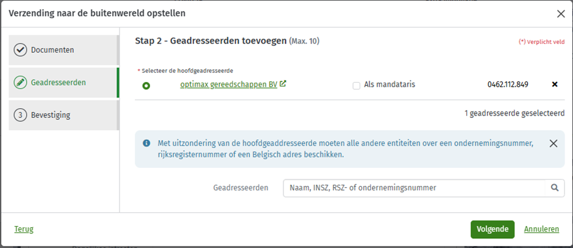
Task: Click the blue info icon in the notice
Action: point(146,143)
